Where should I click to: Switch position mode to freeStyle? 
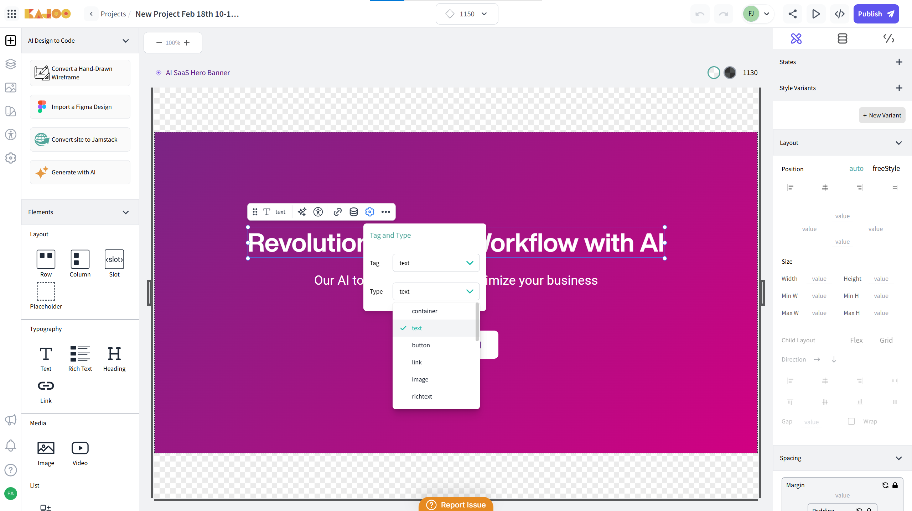tap(886, 168)
